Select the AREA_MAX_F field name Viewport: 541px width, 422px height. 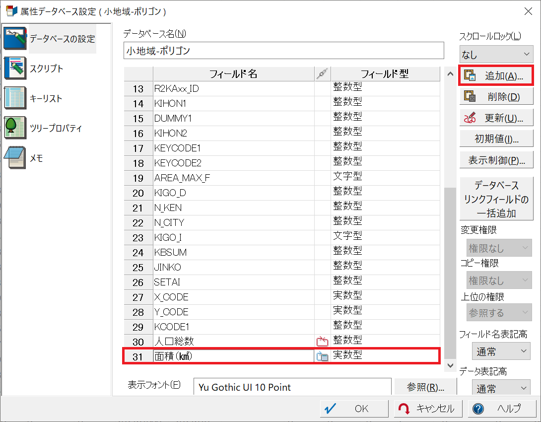pyautogui.click(x=182, y=178)
